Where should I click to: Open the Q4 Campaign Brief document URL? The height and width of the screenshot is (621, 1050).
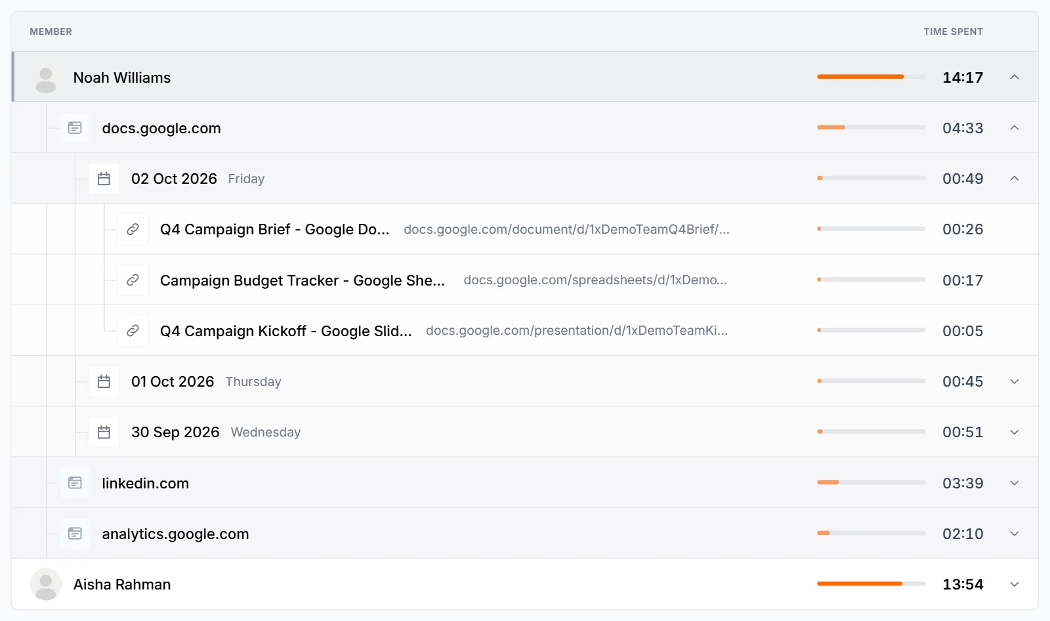[566, 229]
